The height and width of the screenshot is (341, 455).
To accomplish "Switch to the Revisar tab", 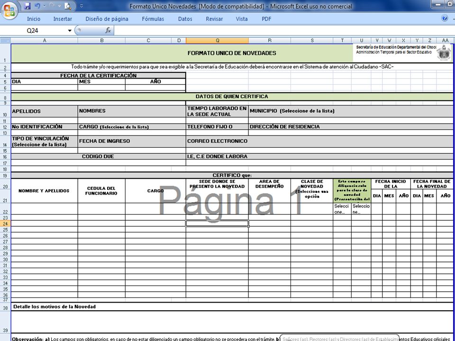I will [214, 19].
